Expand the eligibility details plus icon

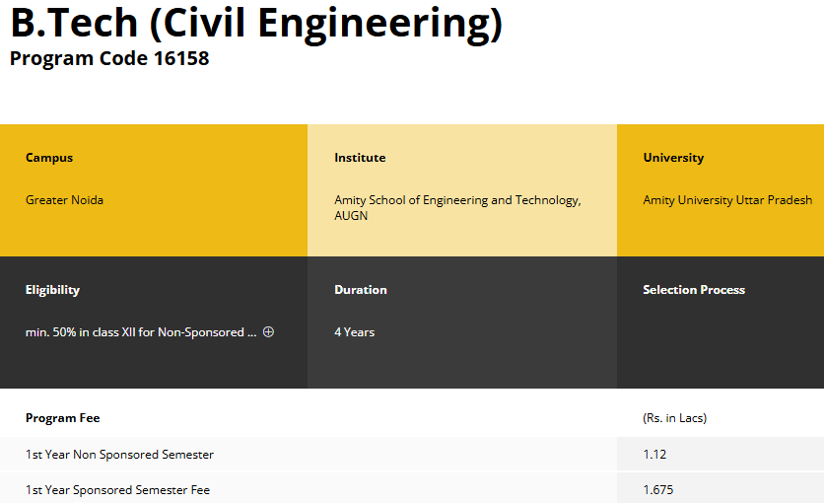click(268, 332)
